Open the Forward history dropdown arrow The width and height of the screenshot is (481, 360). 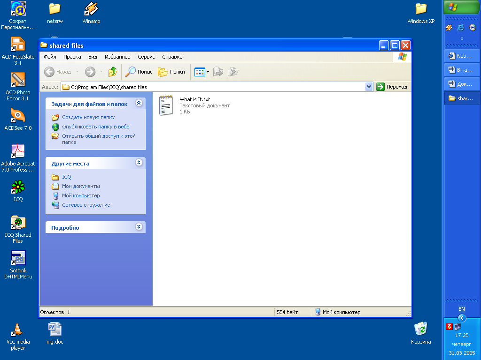(x=101, y=72)
